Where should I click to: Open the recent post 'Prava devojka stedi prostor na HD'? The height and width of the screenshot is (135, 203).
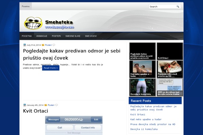pyautogui.click(x=153, y=124)
